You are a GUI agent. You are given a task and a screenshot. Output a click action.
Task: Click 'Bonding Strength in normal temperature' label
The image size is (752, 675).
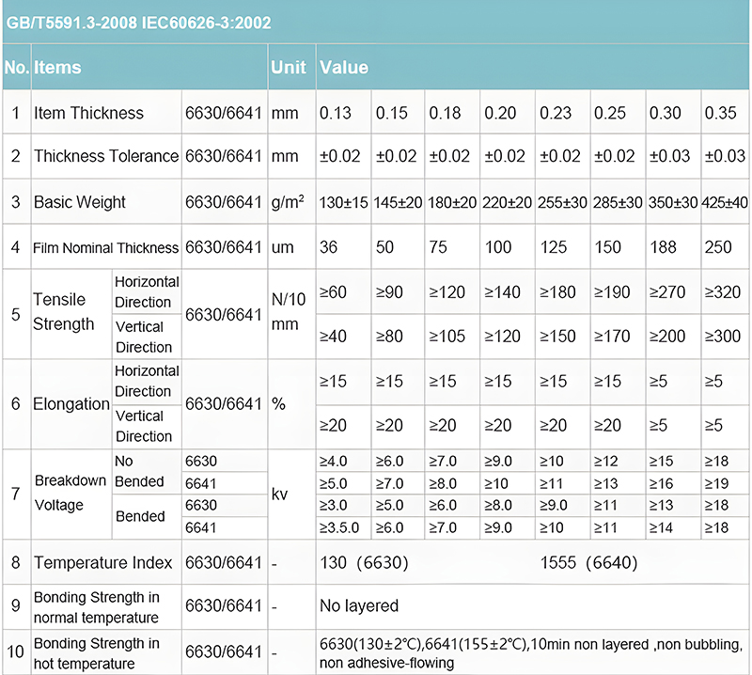coord(97,607)
